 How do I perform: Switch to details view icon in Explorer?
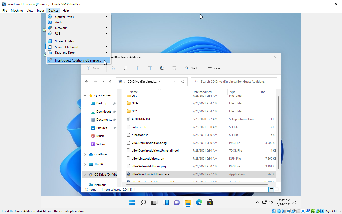click(271, 189)
